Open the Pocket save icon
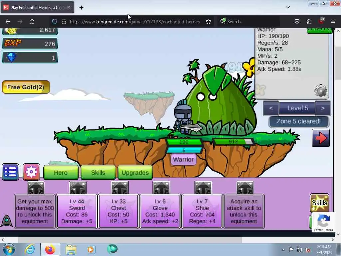The width and height of the screenshot is (341, 256). [x=297, y=22]
